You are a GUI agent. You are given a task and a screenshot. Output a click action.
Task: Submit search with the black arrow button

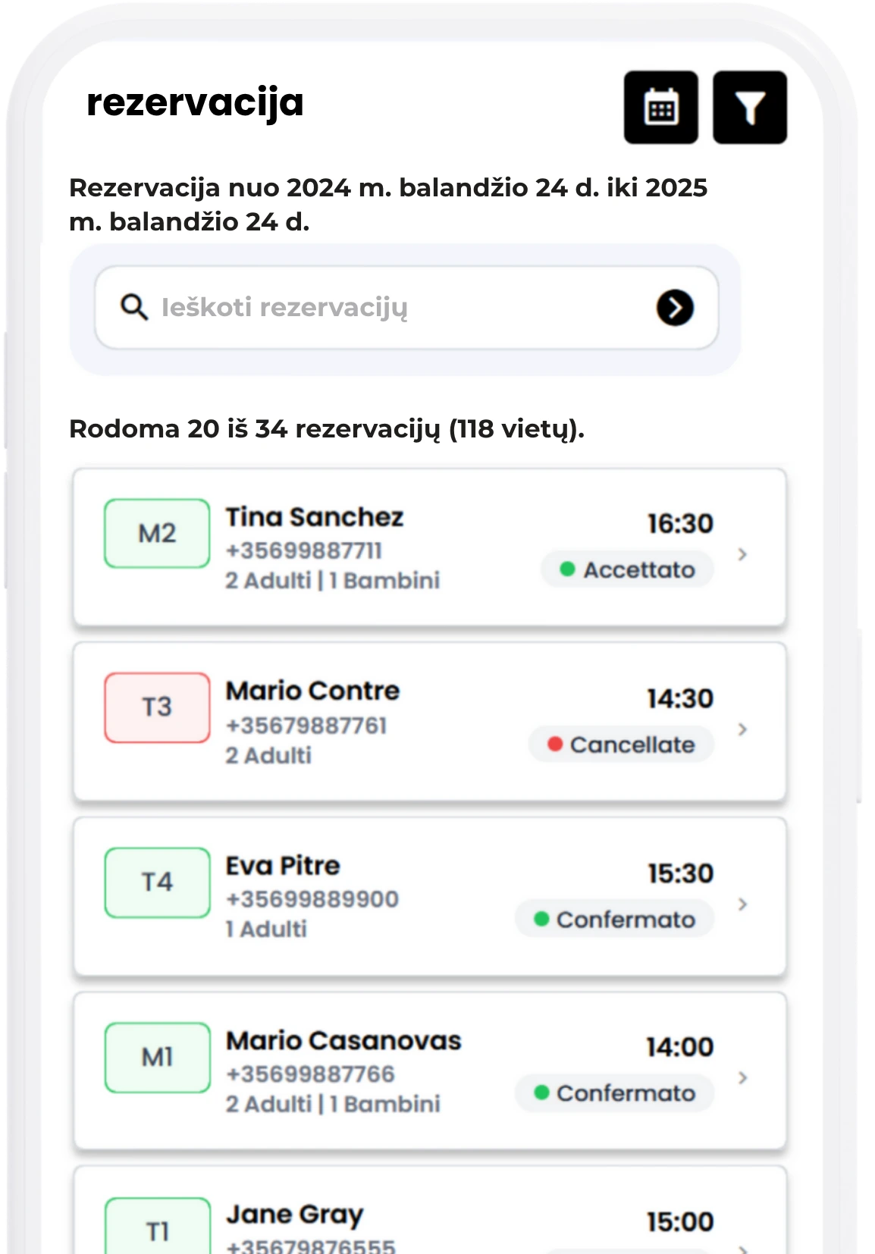675,308
